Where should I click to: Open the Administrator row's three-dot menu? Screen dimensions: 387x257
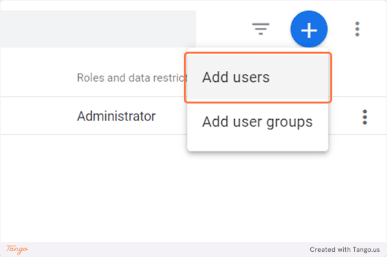[x=364, y=117]
